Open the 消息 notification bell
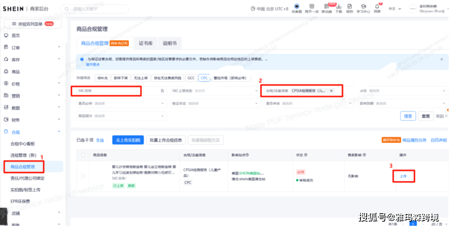Viewport: 449px width, 227px height. [377, 6]
